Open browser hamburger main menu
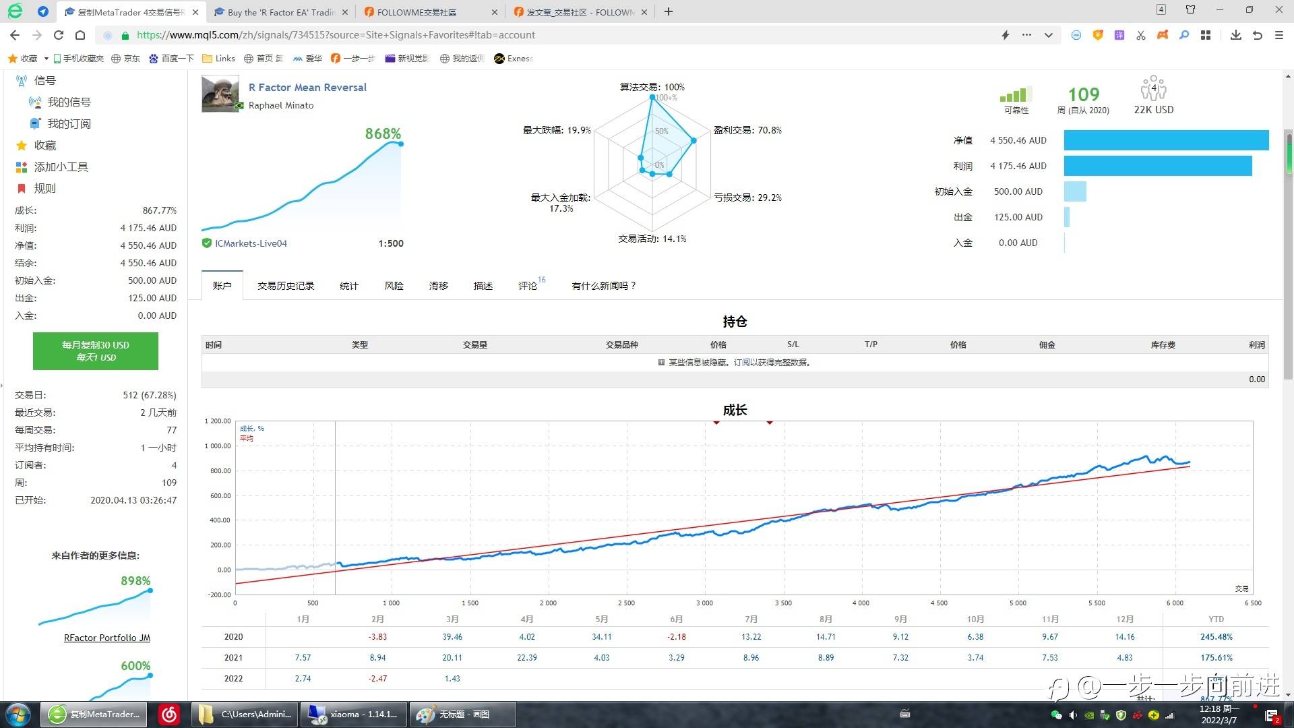The image size is (1294, 728). pos(1278,35)
